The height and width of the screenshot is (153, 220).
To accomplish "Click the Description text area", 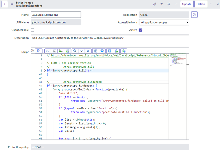I will [x=110, y=41].
